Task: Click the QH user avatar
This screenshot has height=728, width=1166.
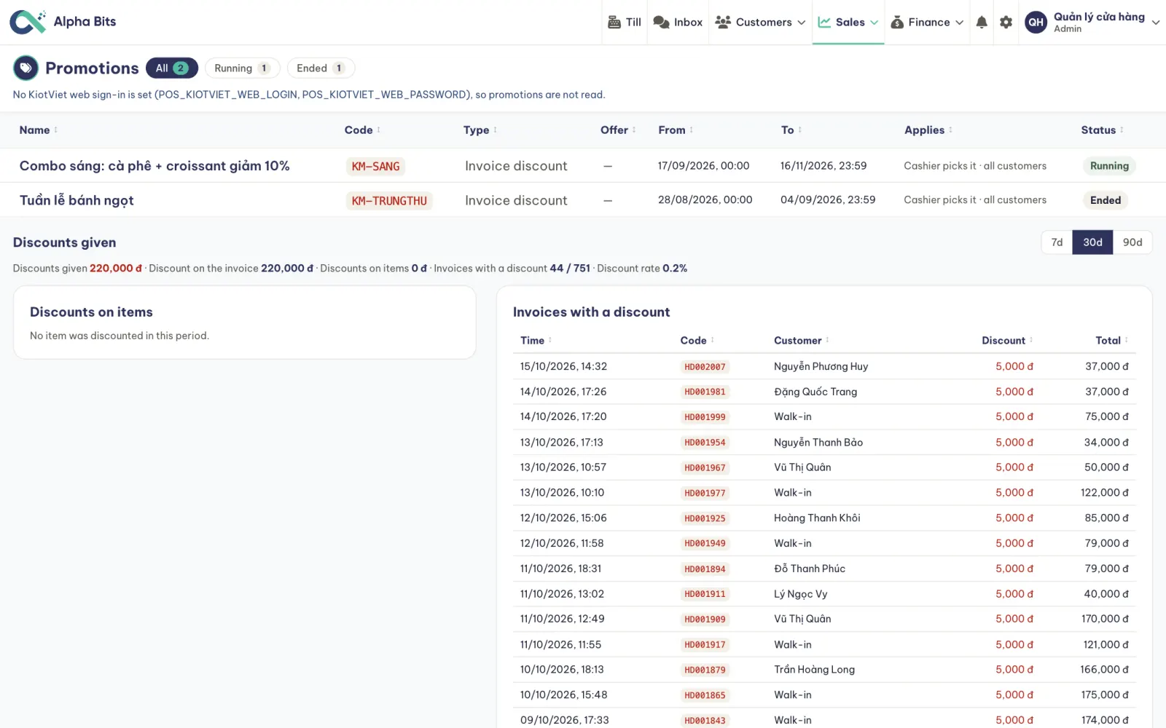Action: point(1036,22)
